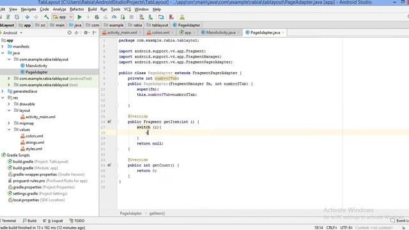
Task: Expand com.example.rabia.tablayout (androidTest) package
Action: tap(9, 79)
